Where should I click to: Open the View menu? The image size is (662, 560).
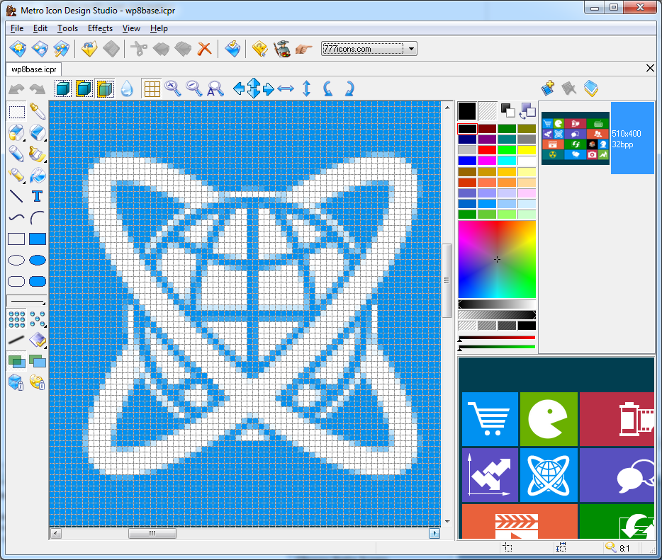[x=131, y=28]
